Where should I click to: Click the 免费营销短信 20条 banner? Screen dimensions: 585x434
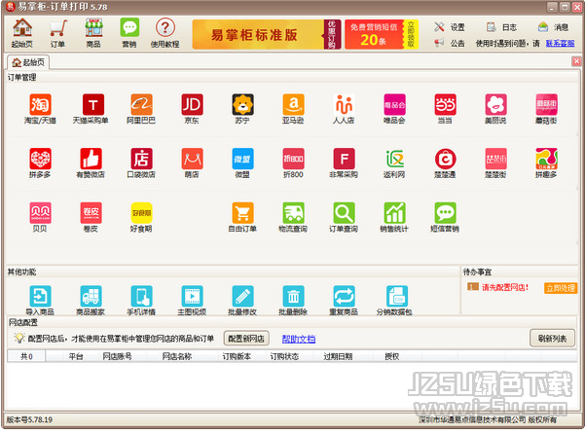pyautogui.click(x=382, y=35)
